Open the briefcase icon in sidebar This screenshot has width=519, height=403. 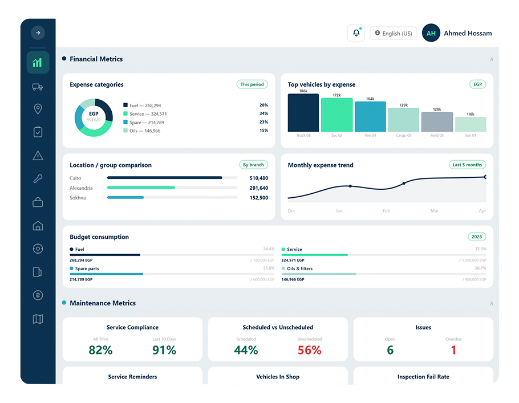pos(38,202)
